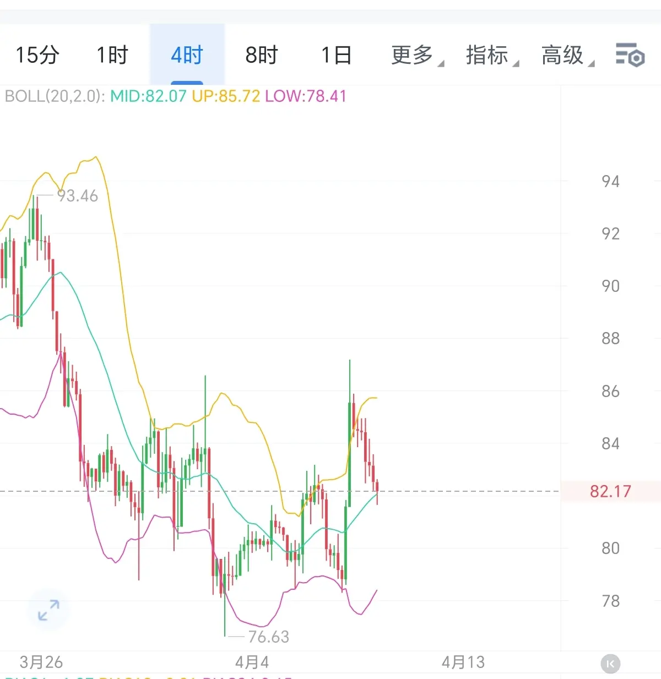Screen dimensions: 661x679
Task: Choose the 1日 daily chart tab
Action: point(336,55)
